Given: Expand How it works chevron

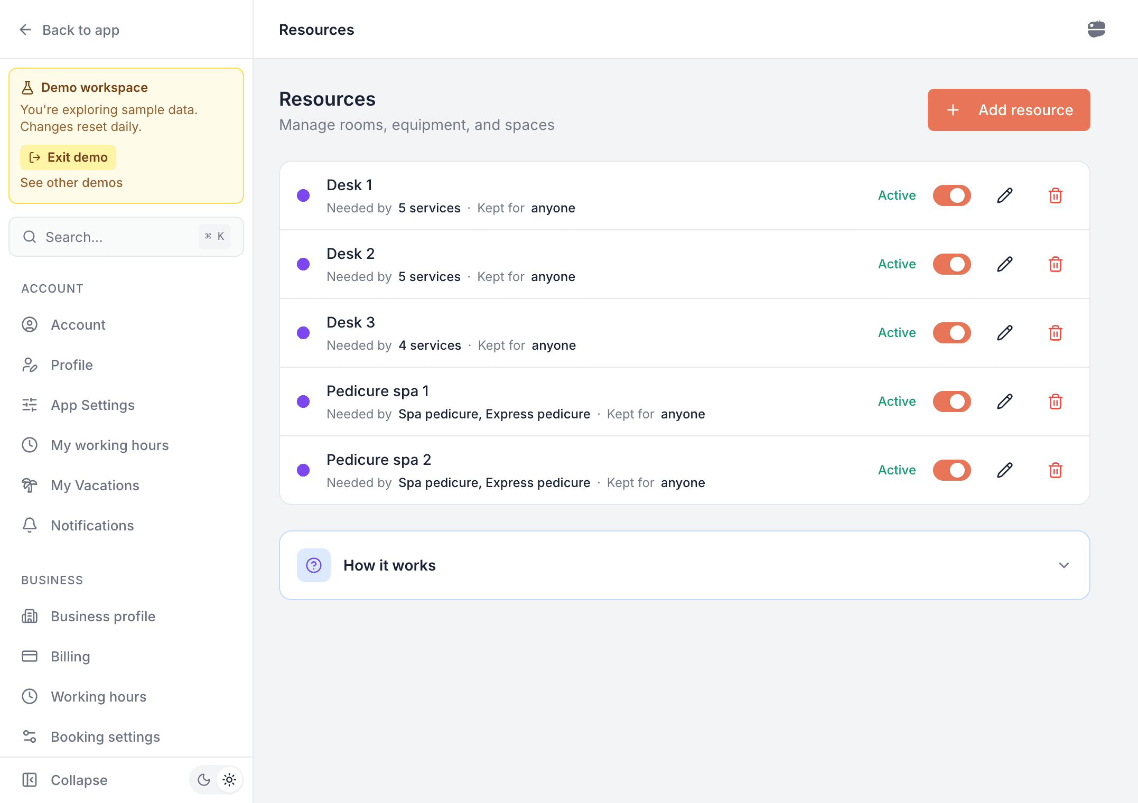Looking at the screenshot, I should tap(1064, 565).
